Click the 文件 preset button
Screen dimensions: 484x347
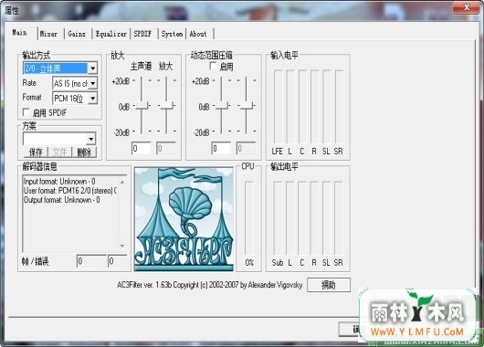click(59, 152)
